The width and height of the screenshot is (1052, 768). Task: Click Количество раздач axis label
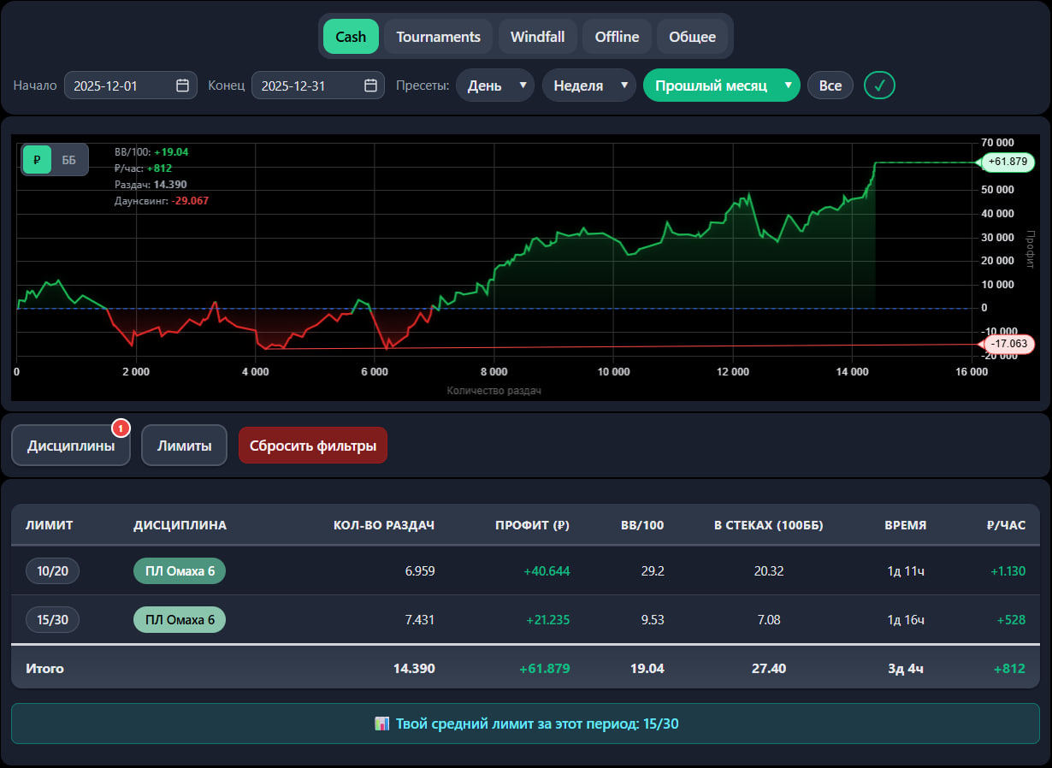494,390
